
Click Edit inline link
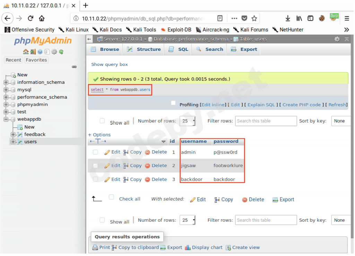point(214,105)
